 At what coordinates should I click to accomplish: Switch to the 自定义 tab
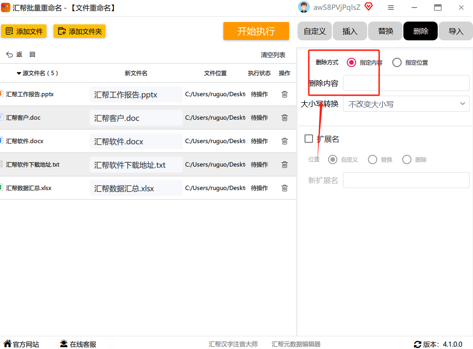coord(314,31)
